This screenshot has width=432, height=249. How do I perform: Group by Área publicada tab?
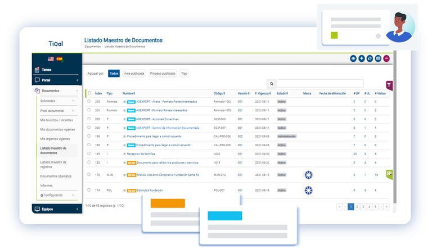click(x=134, y=74)
